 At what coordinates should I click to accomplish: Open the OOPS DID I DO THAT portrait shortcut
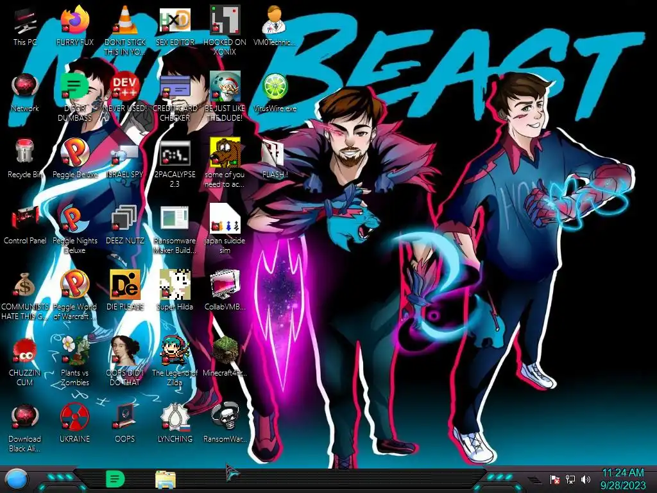125,362
